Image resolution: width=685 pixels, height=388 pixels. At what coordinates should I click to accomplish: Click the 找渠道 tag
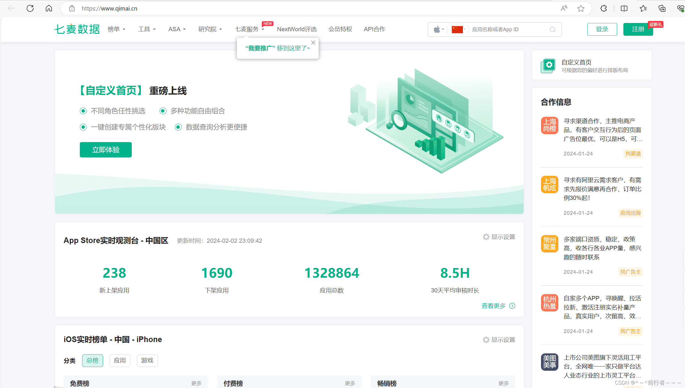(633, 154)
